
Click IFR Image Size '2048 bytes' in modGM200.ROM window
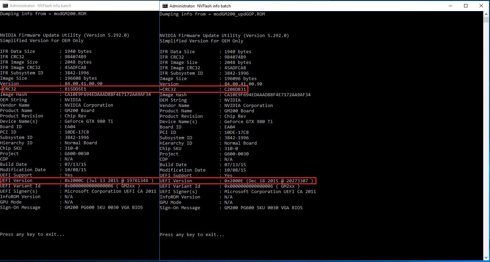pyautogui.click(x=78, y=62)
